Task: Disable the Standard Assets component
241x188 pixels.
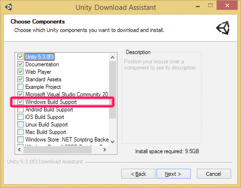Action: click(20, 79)
